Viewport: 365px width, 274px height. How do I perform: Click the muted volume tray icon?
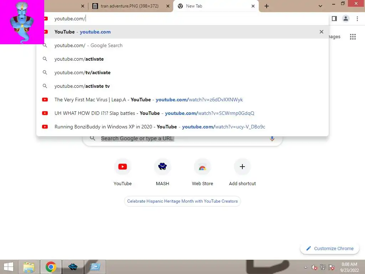pos(314,267)
